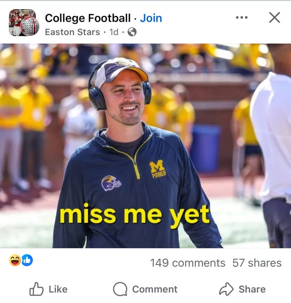Click the globe public audience icon

pyautogui.click(x=132, y=33)
